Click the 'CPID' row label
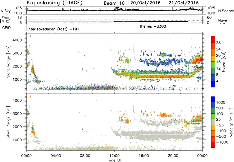This screenshot has height=162, width=234. click(x=6, y=28)
